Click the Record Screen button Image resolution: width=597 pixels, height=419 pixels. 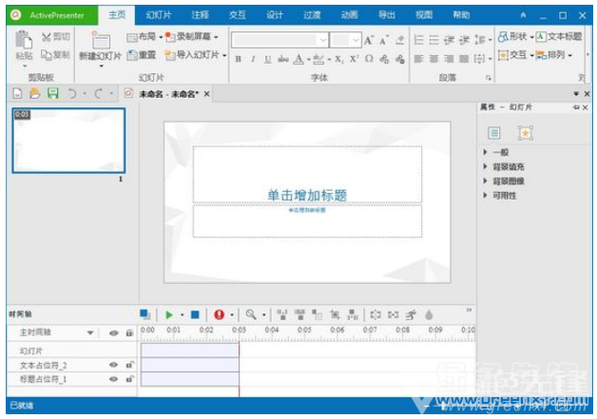tap(191, 36)
